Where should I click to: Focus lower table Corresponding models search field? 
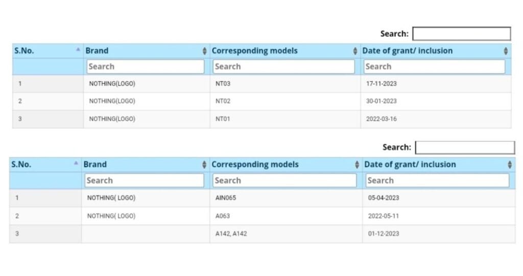[284, 180]
